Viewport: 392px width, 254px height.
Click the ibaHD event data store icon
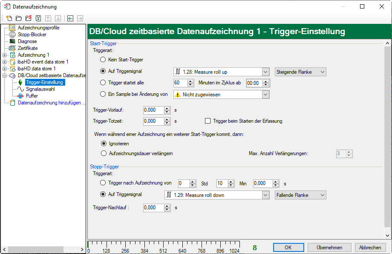tap(12, 62)
